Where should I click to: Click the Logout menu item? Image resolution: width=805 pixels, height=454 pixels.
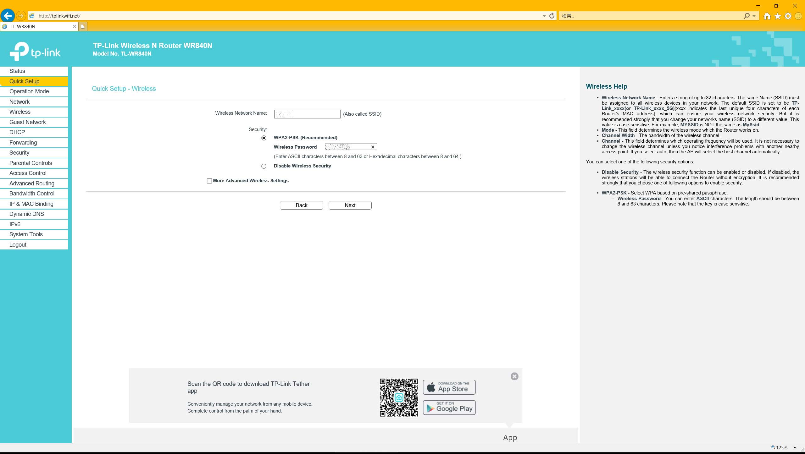click(x=34, y=245)
